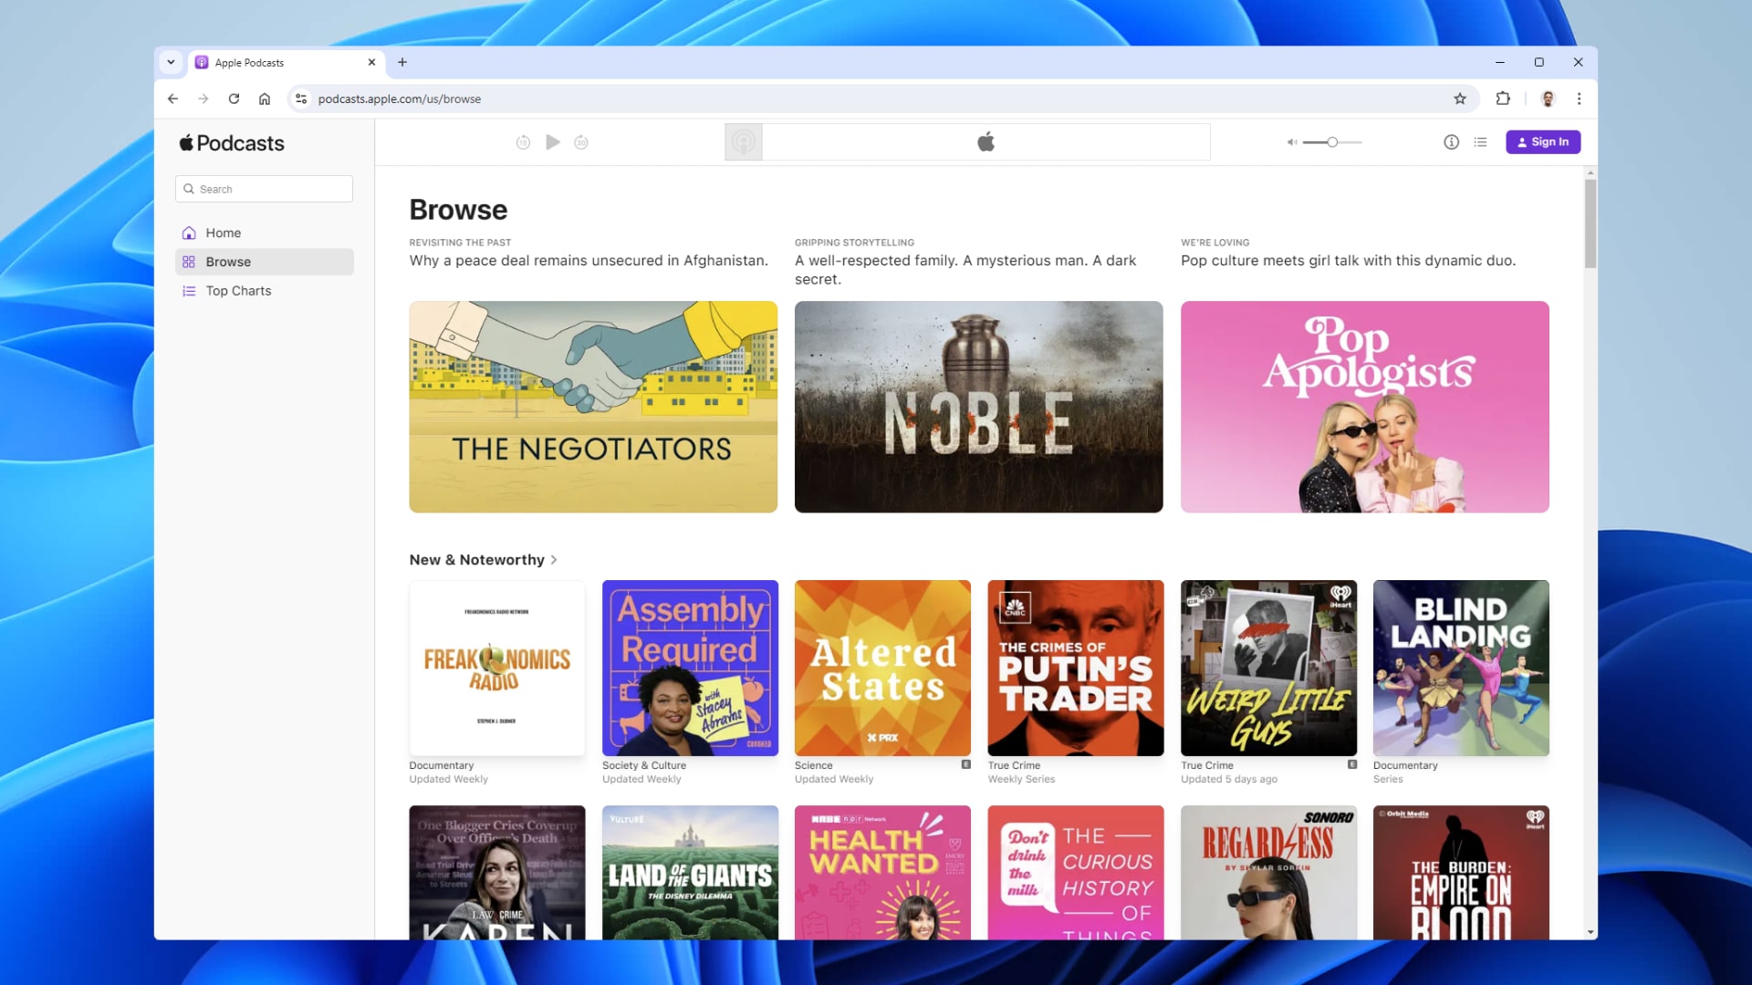Viewport: 1752px width, 985px height.
Task: Click the browser back arrow
Action: 172,98
